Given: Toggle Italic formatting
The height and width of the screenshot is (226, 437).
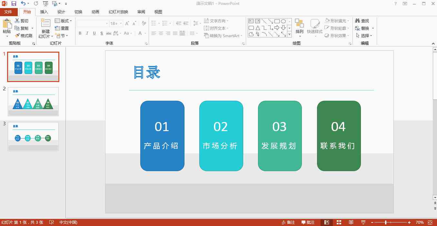Looking at the screenshot, I should [87, 33].
